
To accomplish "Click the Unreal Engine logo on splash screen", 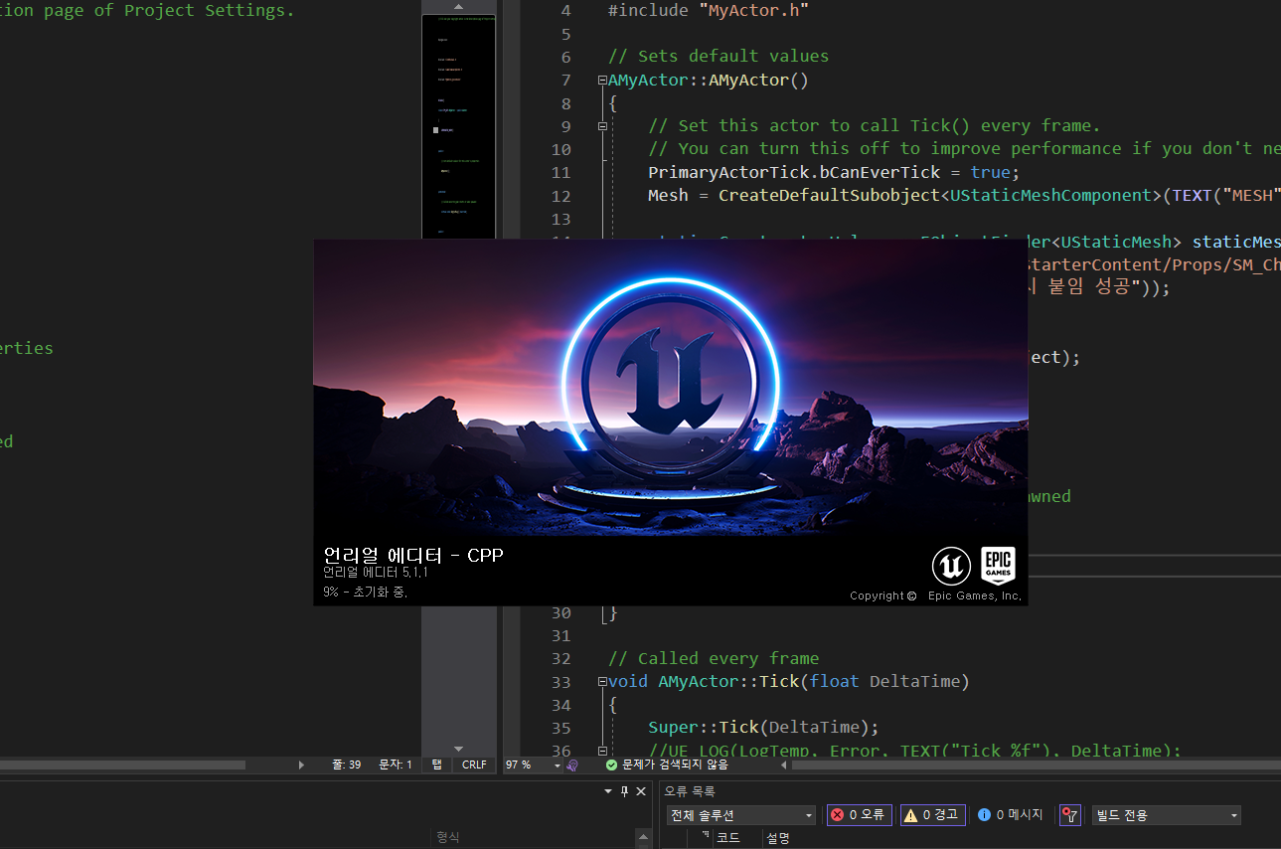I will [x=951, y=567].
